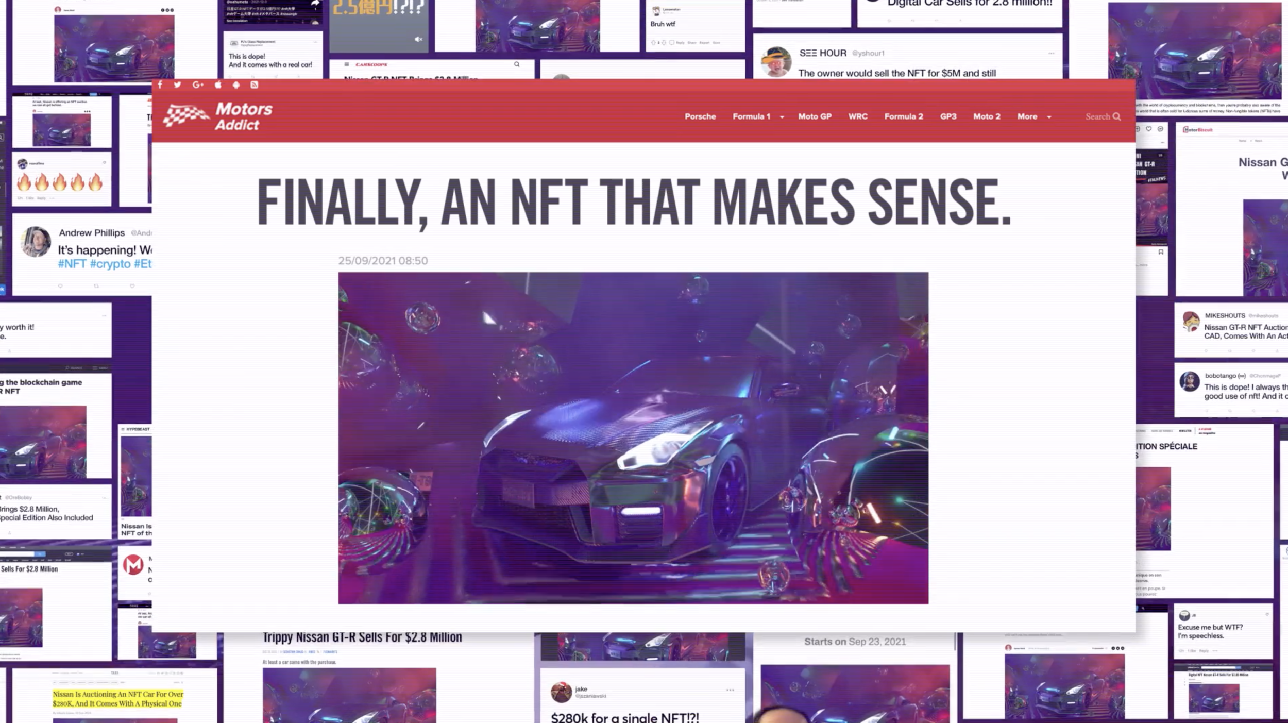This screenshot has width=1288, height=723.
Task: Click the Google Plus icon
Action: pyautogui.click(x=198, y=85)
